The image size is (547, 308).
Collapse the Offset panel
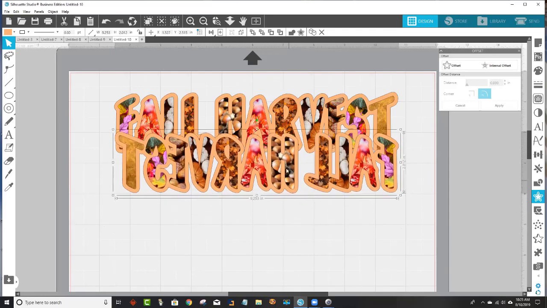441,51
